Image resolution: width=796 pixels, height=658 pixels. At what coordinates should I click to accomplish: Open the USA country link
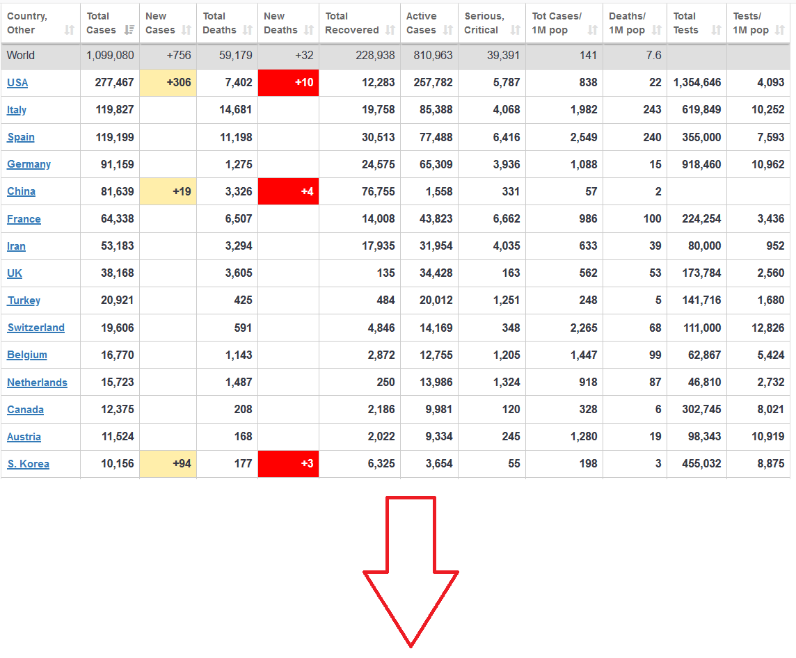17,83
